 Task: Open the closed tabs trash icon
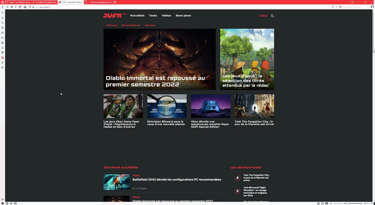(352, 2)
